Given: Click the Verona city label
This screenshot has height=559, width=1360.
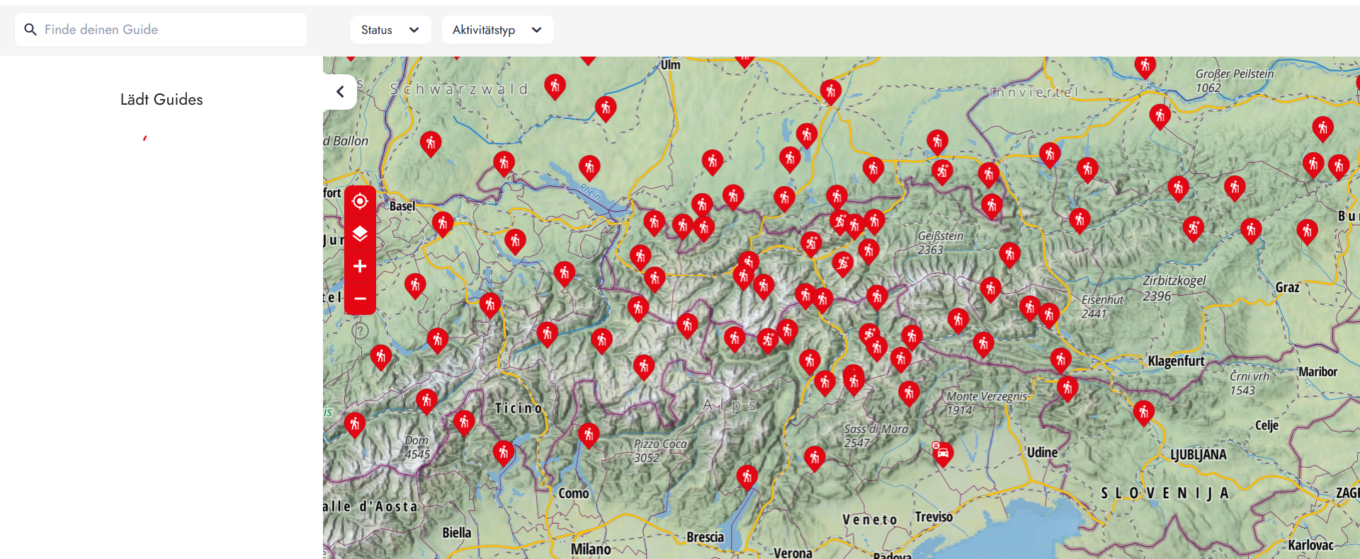Looking at the screenshot, I should tap(793, 553).
